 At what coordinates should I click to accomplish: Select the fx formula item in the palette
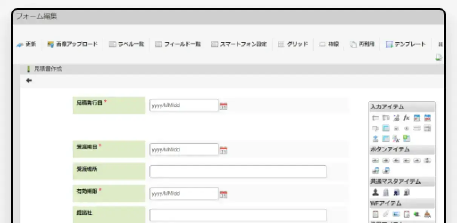pyautogui.click(x=406, y=118)
